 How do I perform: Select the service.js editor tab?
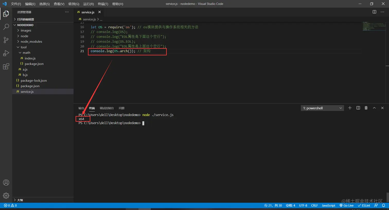[89, 12]
